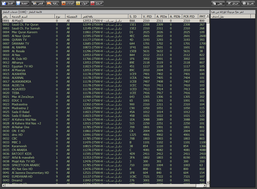This screenshot has width=257, height=189.
Task: Select the AL Oula HD row
Action: coord(104,59)
